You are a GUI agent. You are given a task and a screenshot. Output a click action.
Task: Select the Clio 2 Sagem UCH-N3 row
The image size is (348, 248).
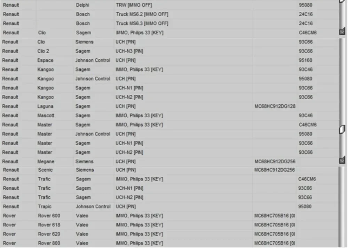point(169,51)
